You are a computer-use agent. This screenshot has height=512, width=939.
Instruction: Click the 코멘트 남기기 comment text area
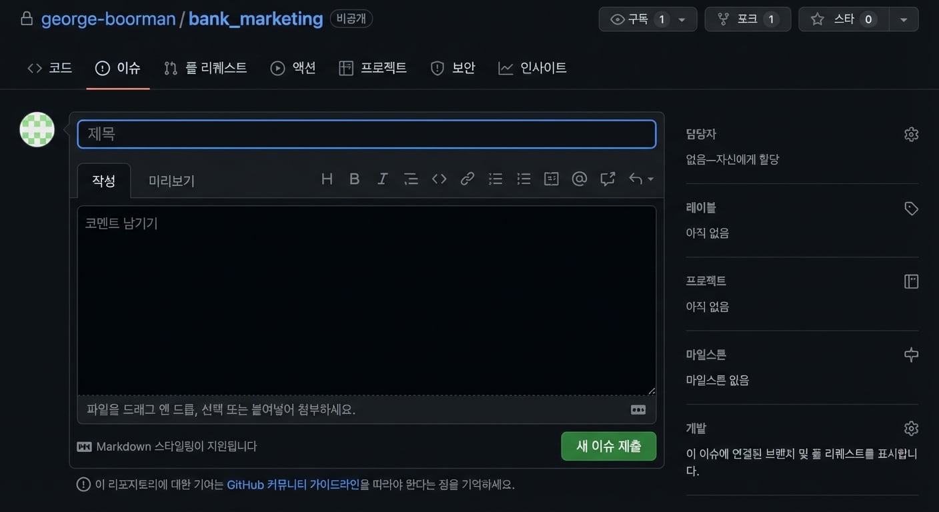tap(367, 301)
